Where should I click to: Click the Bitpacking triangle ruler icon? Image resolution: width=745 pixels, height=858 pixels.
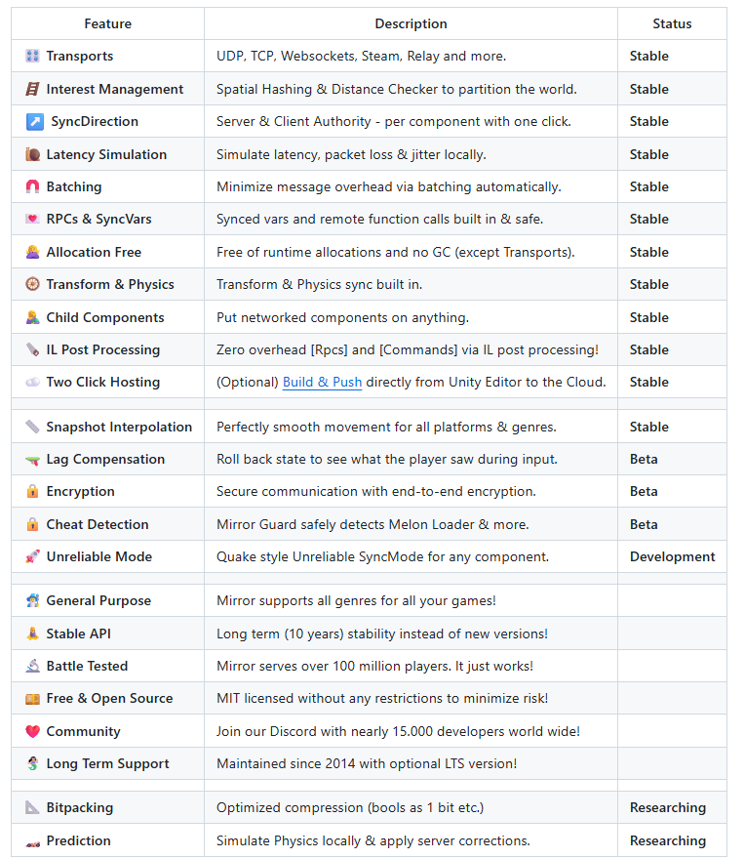(x=33, y=807)
